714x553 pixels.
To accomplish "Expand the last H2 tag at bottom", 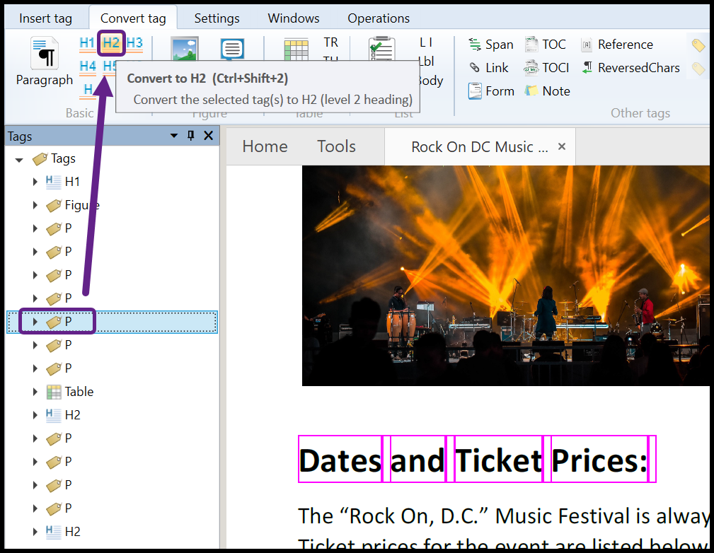I will click(35, 531).
